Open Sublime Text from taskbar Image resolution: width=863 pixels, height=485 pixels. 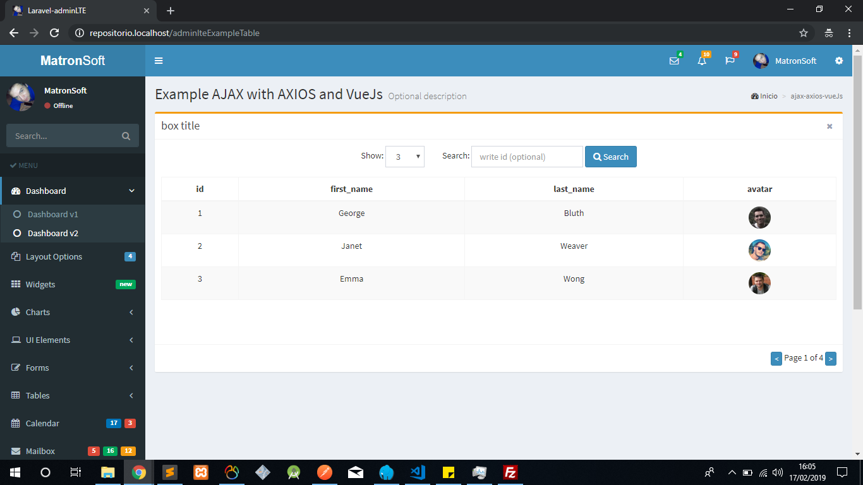170,472
